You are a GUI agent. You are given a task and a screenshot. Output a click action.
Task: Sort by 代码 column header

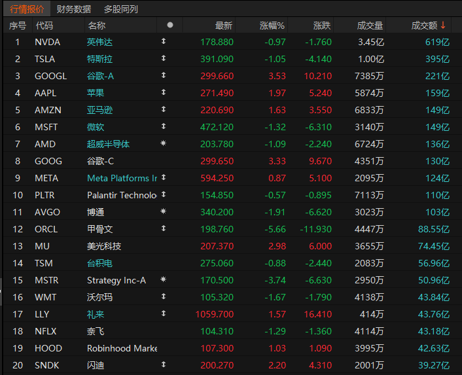(44, 26)
